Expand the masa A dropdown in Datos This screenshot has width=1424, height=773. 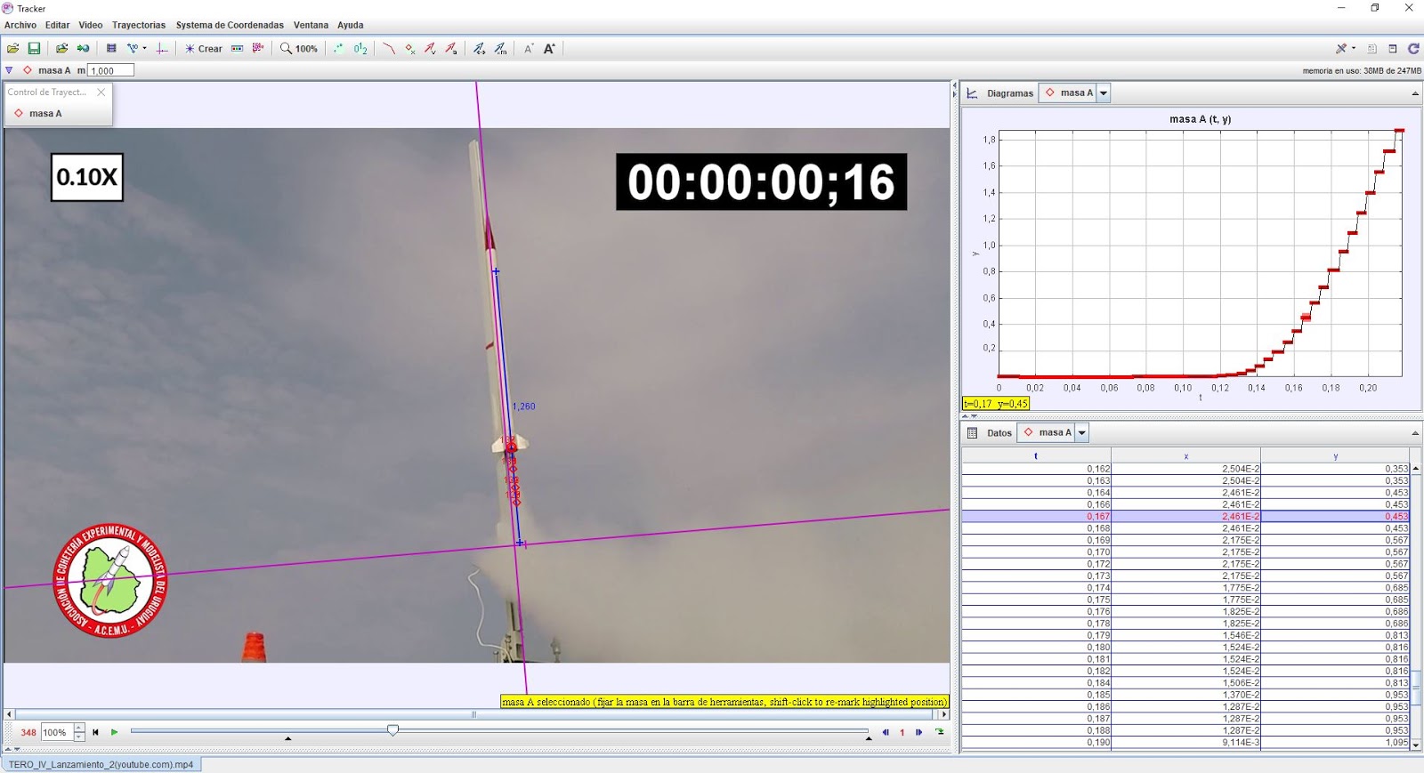(1082, 433)
